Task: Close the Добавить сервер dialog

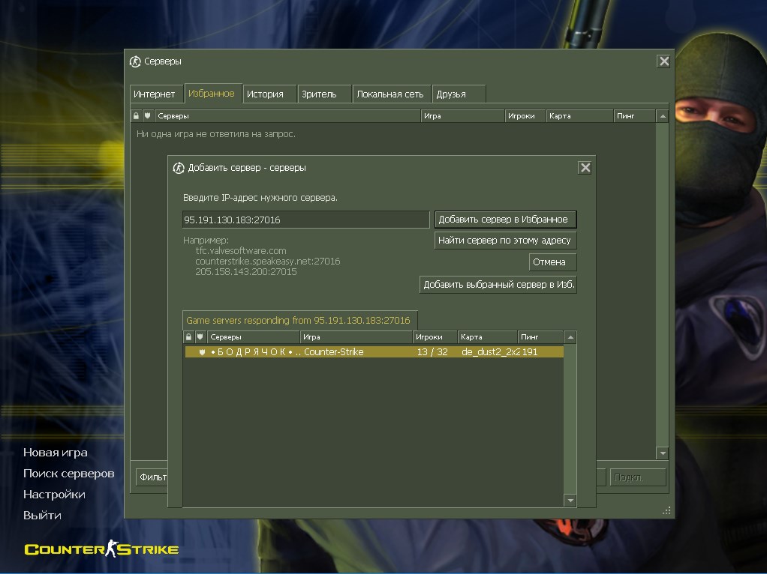Action: (x=585, y=168)
